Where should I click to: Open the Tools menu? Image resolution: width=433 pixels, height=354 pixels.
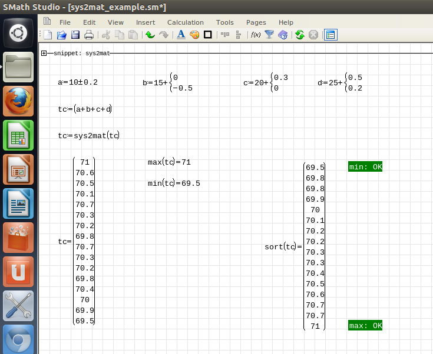point(224,22)
